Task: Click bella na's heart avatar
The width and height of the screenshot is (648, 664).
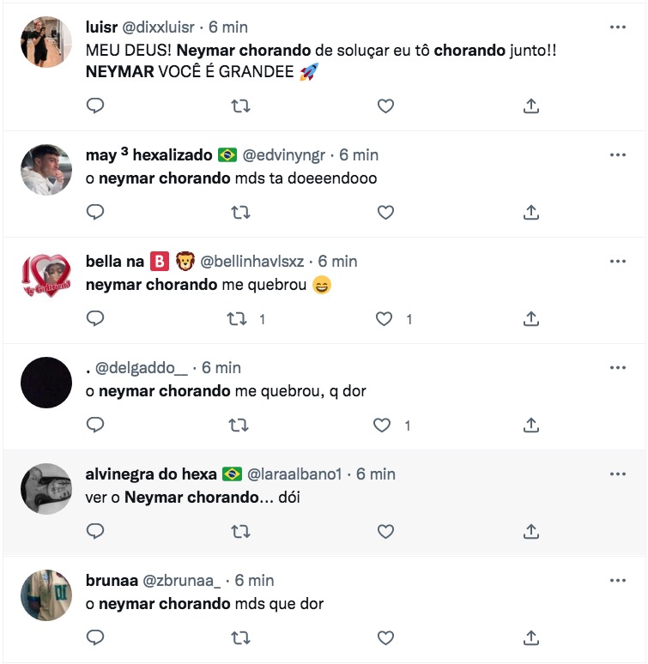Action: point(46,276)
